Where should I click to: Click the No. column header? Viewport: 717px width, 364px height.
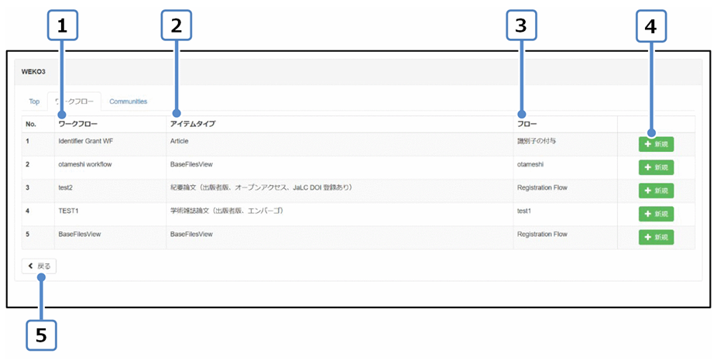tap(31, 124)
